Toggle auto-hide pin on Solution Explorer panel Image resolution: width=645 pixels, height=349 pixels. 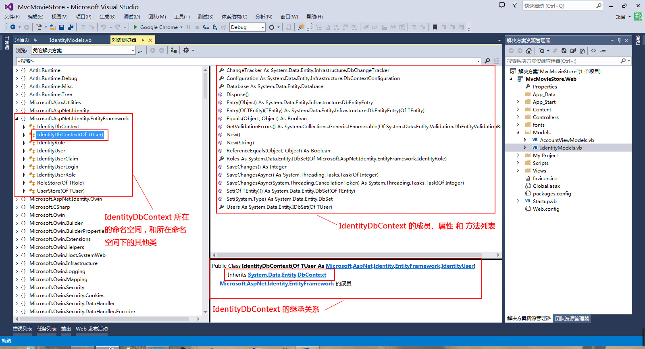click(x=619, y=40)
